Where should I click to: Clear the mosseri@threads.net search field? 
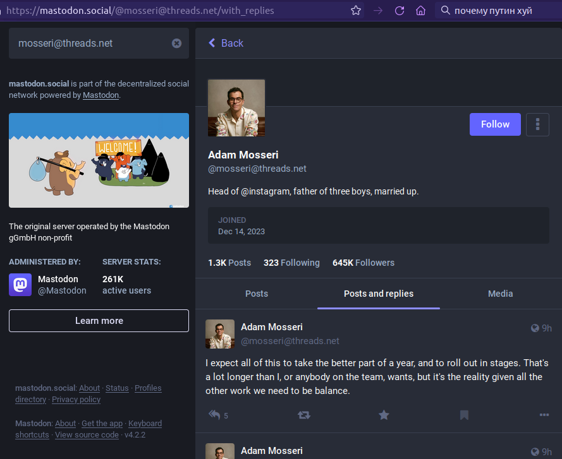(176, 44)
